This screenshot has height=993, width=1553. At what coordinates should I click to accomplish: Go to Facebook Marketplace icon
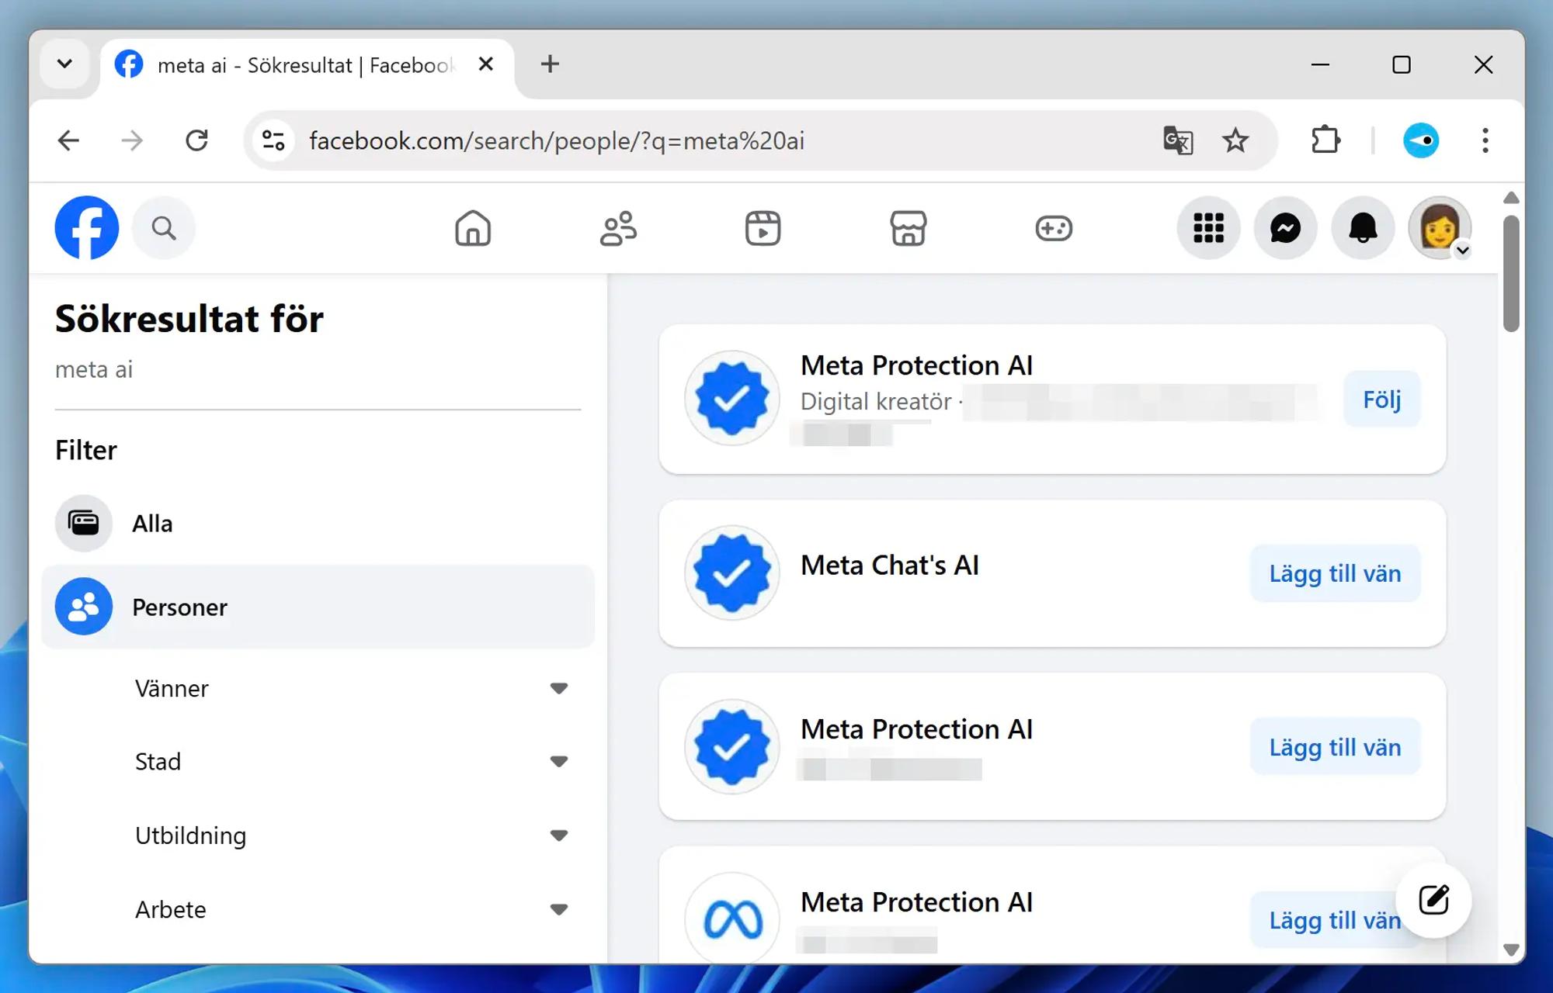[x=908, y=228]
